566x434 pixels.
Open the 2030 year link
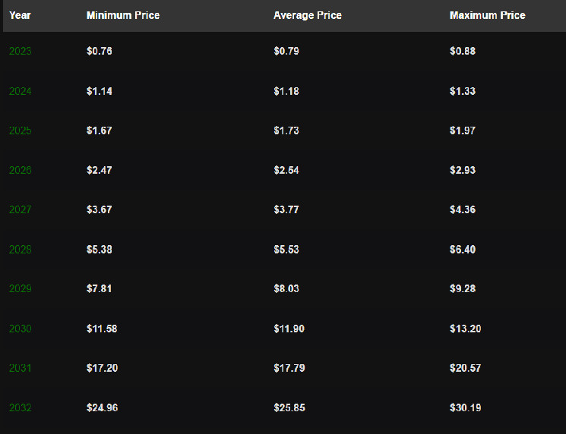pos(20,329)
